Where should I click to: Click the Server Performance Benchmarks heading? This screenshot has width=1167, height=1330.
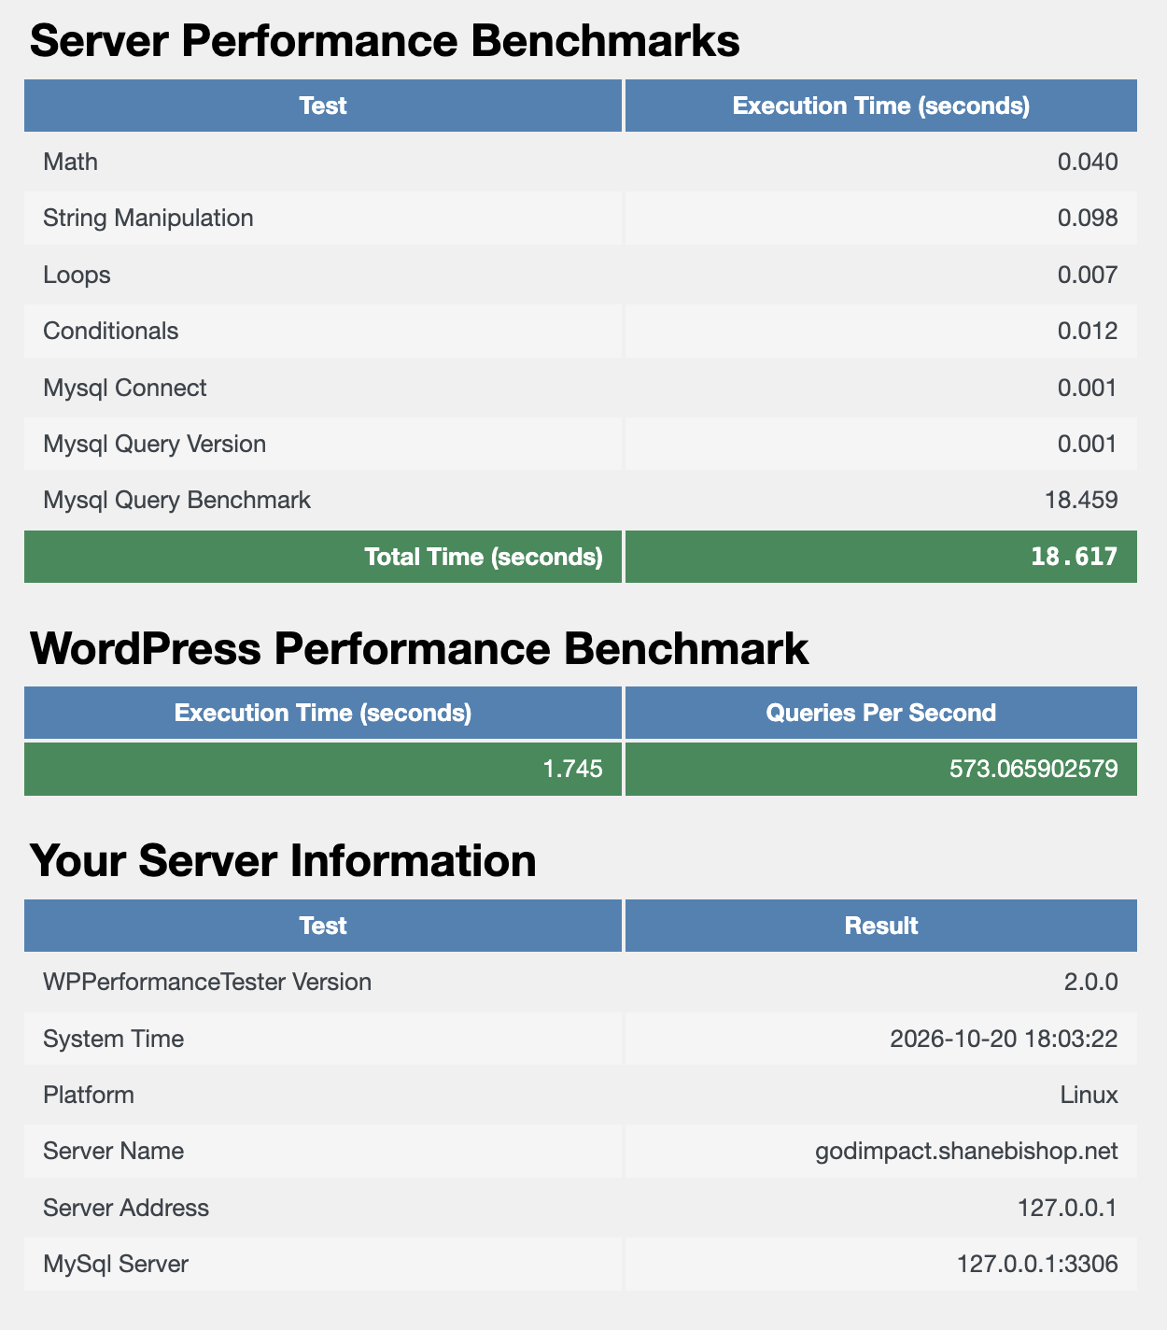coord(385,42)
